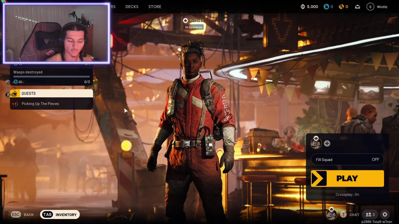Click the yellow striped token currency icon
The image size is (399, 224).
click(x=341, y=7)
